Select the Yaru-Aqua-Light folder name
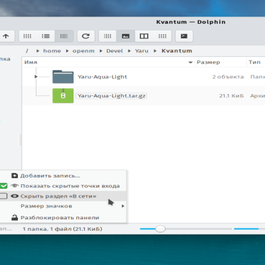Image resolution: width=265 pixels, height=265 pixels. [x=102, y=77]
